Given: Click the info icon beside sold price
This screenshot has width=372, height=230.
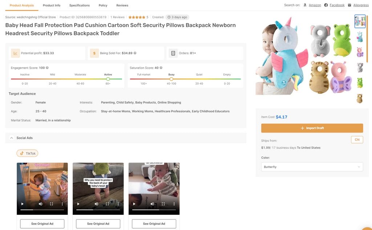Looking at the screenshot, I should coord(135,53).
